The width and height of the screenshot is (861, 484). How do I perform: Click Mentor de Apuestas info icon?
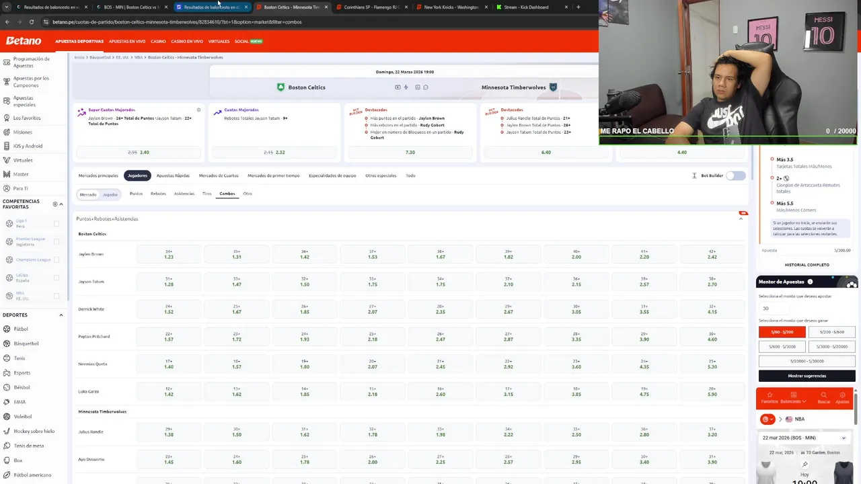(810, 282)
